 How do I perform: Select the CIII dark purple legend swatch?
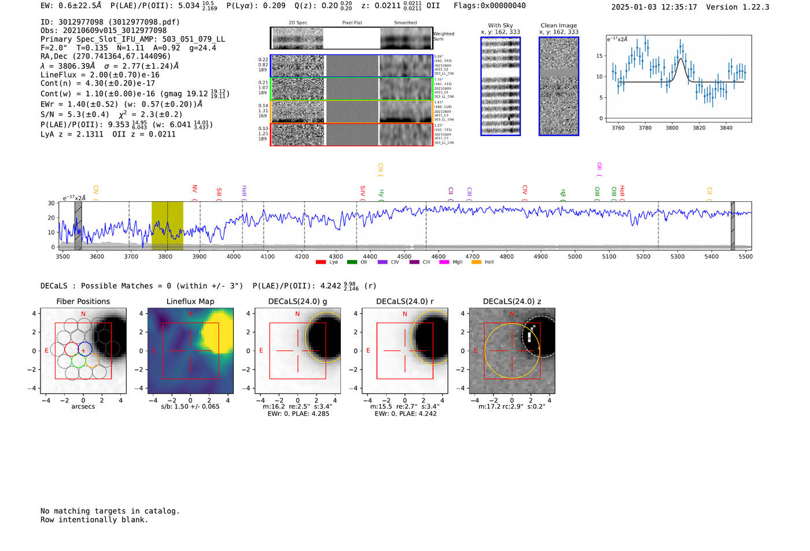414,262
